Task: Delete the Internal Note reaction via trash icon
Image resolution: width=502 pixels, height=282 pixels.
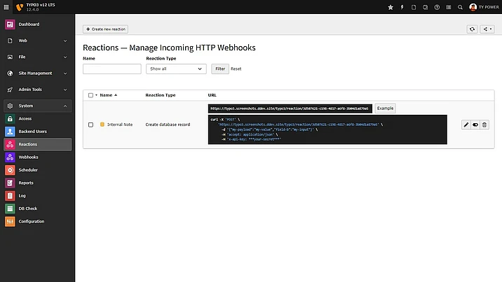Action: 484,125
